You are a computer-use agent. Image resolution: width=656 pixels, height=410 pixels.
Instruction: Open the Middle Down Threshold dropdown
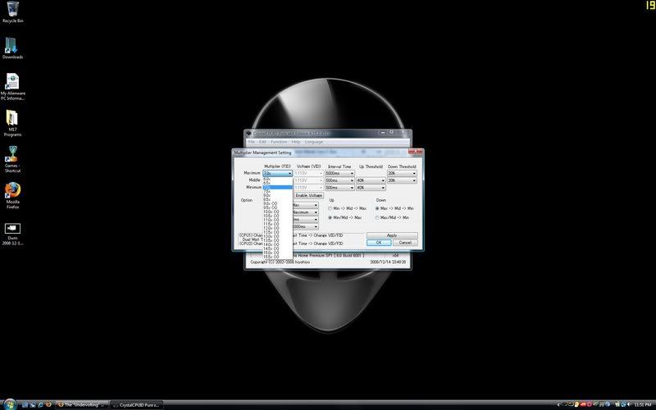(402, 180)
